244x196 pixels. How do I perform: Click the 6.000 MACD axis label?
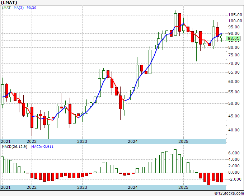click(x=234, y=153)
